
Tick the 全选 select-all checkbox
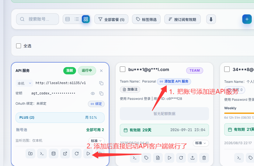tap(19, 46)
